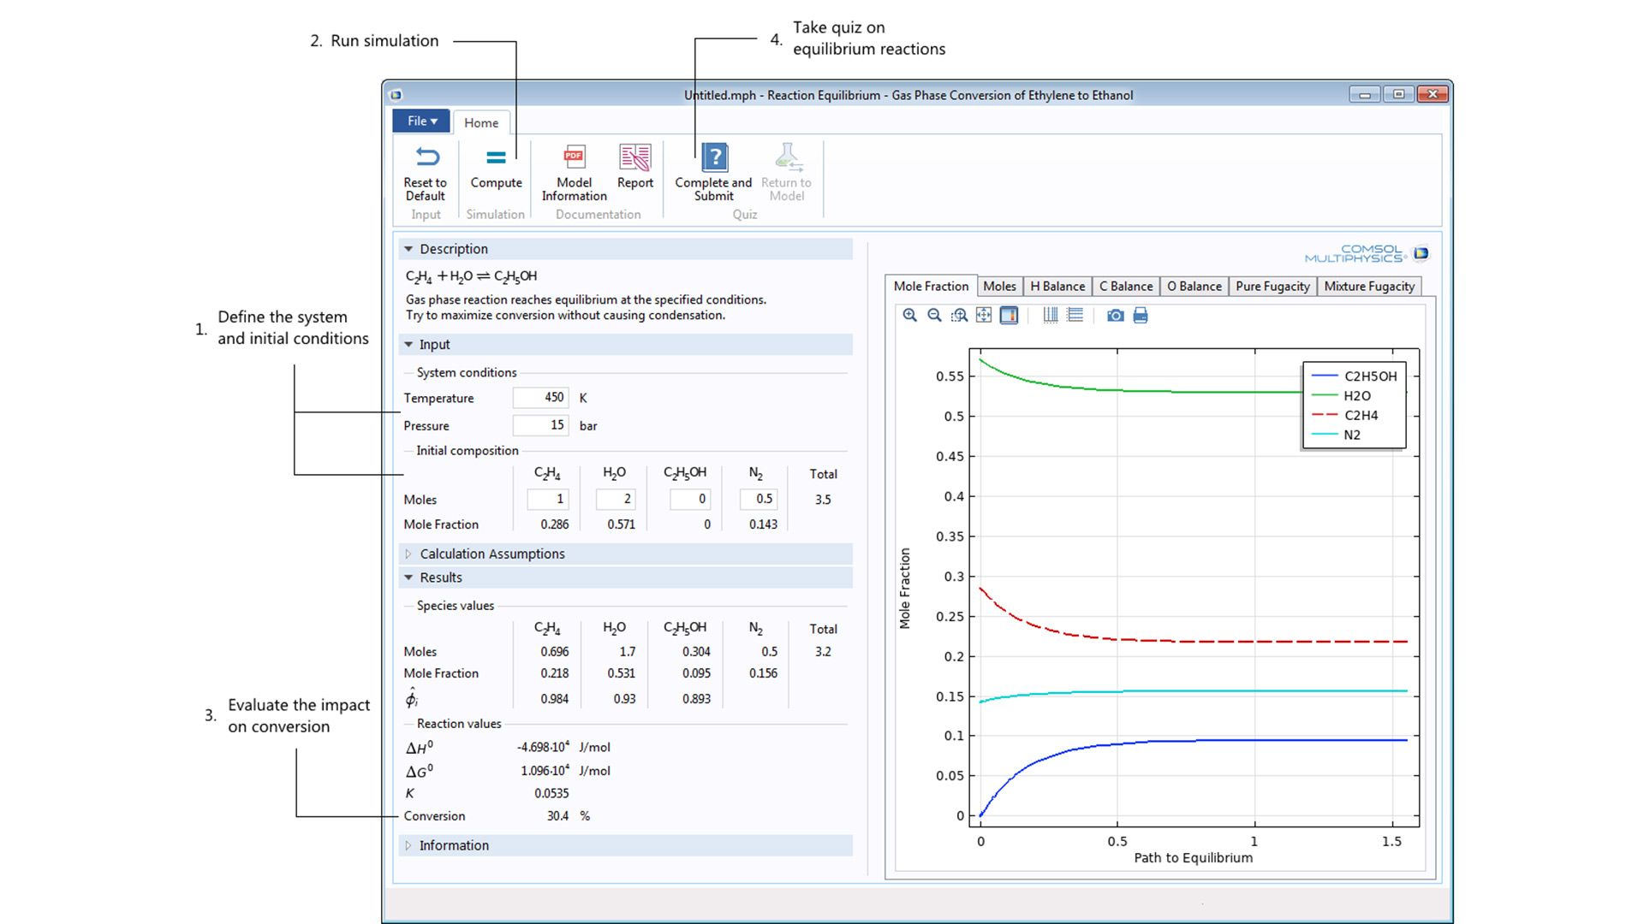
Task: Click the Temperature input field
Action: point(540,398)
